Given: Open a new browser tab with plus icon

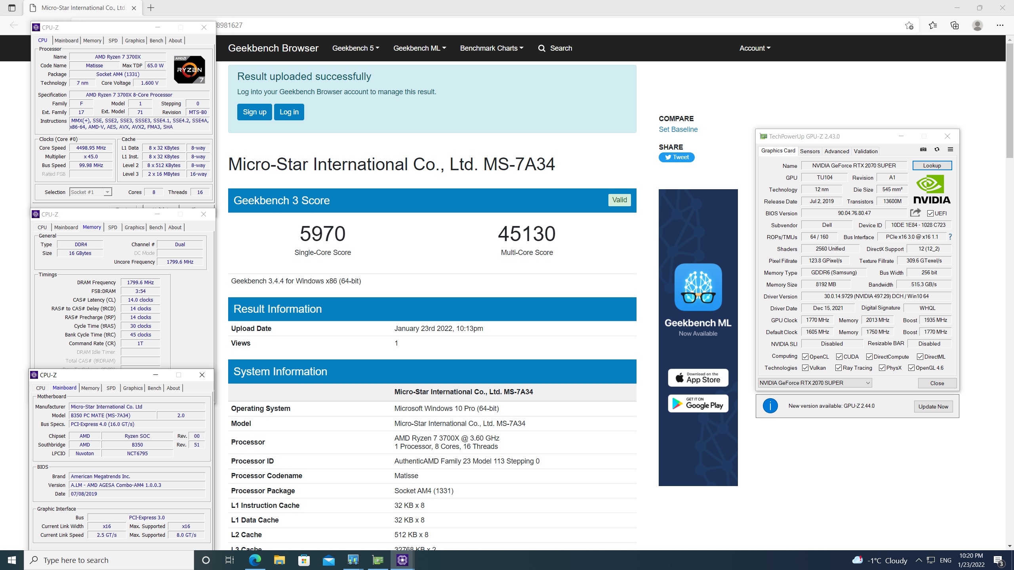Looking at the screenshot, I should (151, 8).
